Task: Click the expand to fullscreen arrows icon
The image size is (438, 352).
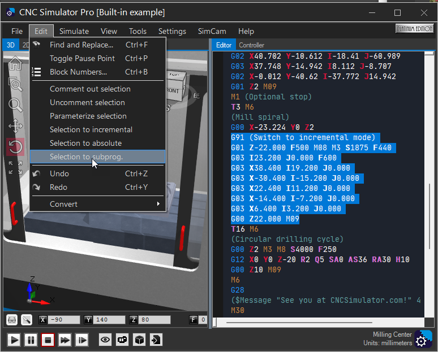Action: click(x=15, y=168)
